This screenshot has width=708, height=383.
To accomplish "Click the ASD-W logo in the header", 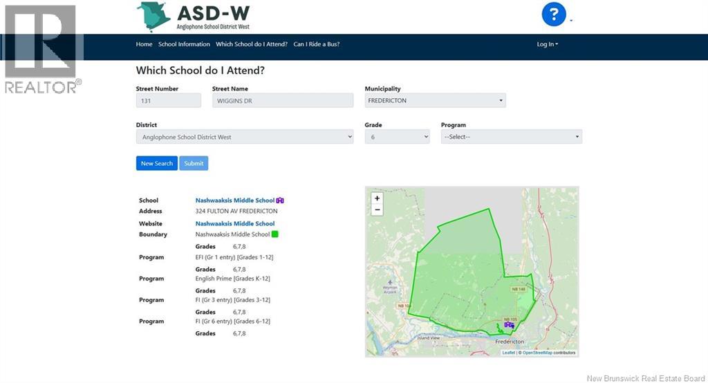I will pos(193,17).
